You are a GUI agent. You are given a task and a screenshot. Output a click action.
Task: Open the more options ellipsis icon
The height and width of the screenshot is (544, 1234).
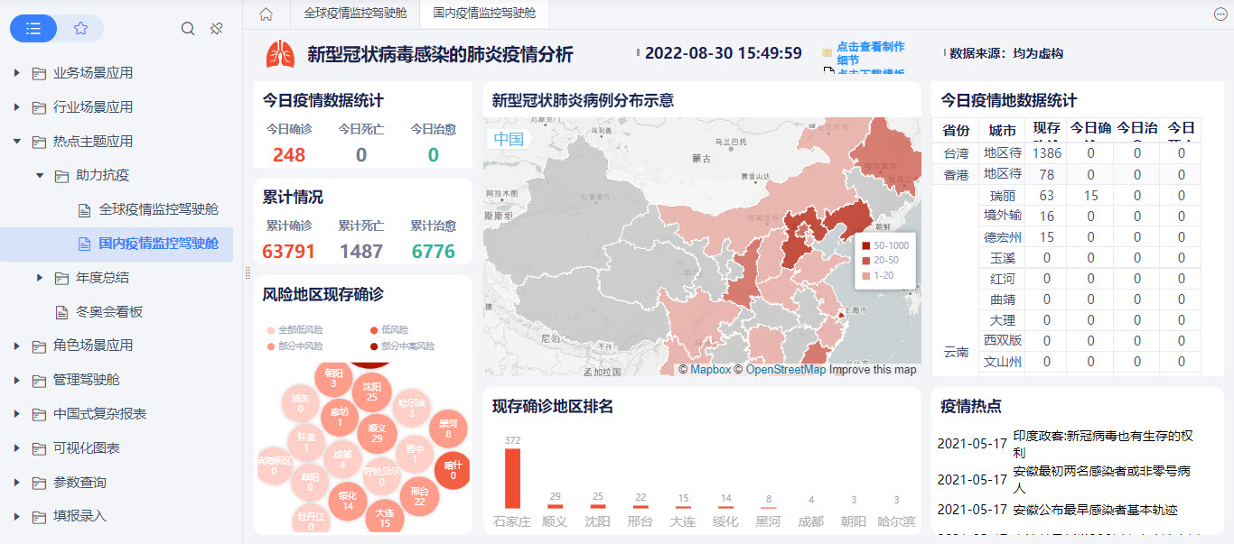[1220, 14]
